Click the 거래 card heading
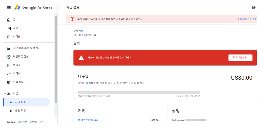 coord(82,111)
